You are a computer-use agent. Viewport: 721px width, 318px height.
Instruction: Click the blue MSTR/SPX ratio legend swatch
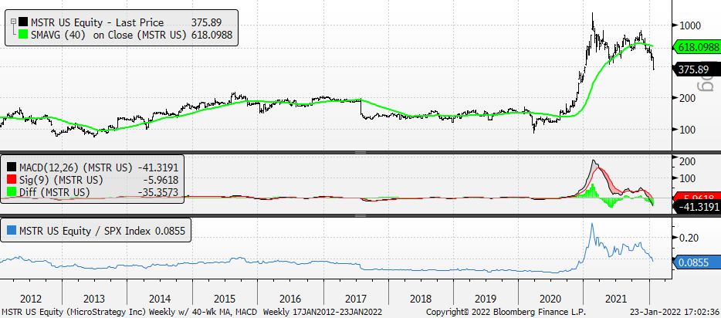11,231
